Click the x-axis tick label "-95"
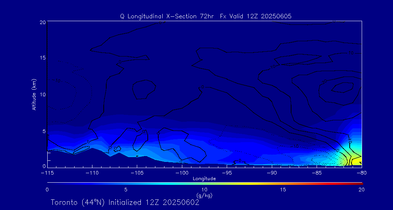393x210 pixels. pos(227,173)
